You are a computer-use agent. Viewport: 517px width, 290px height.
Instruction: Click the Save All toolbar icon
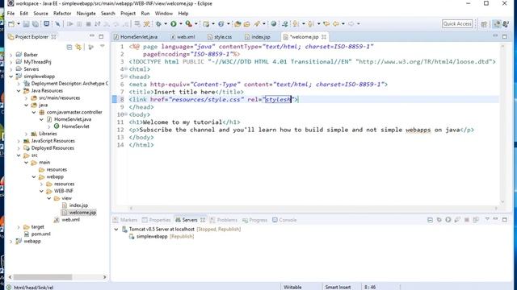tap(36, 23)
